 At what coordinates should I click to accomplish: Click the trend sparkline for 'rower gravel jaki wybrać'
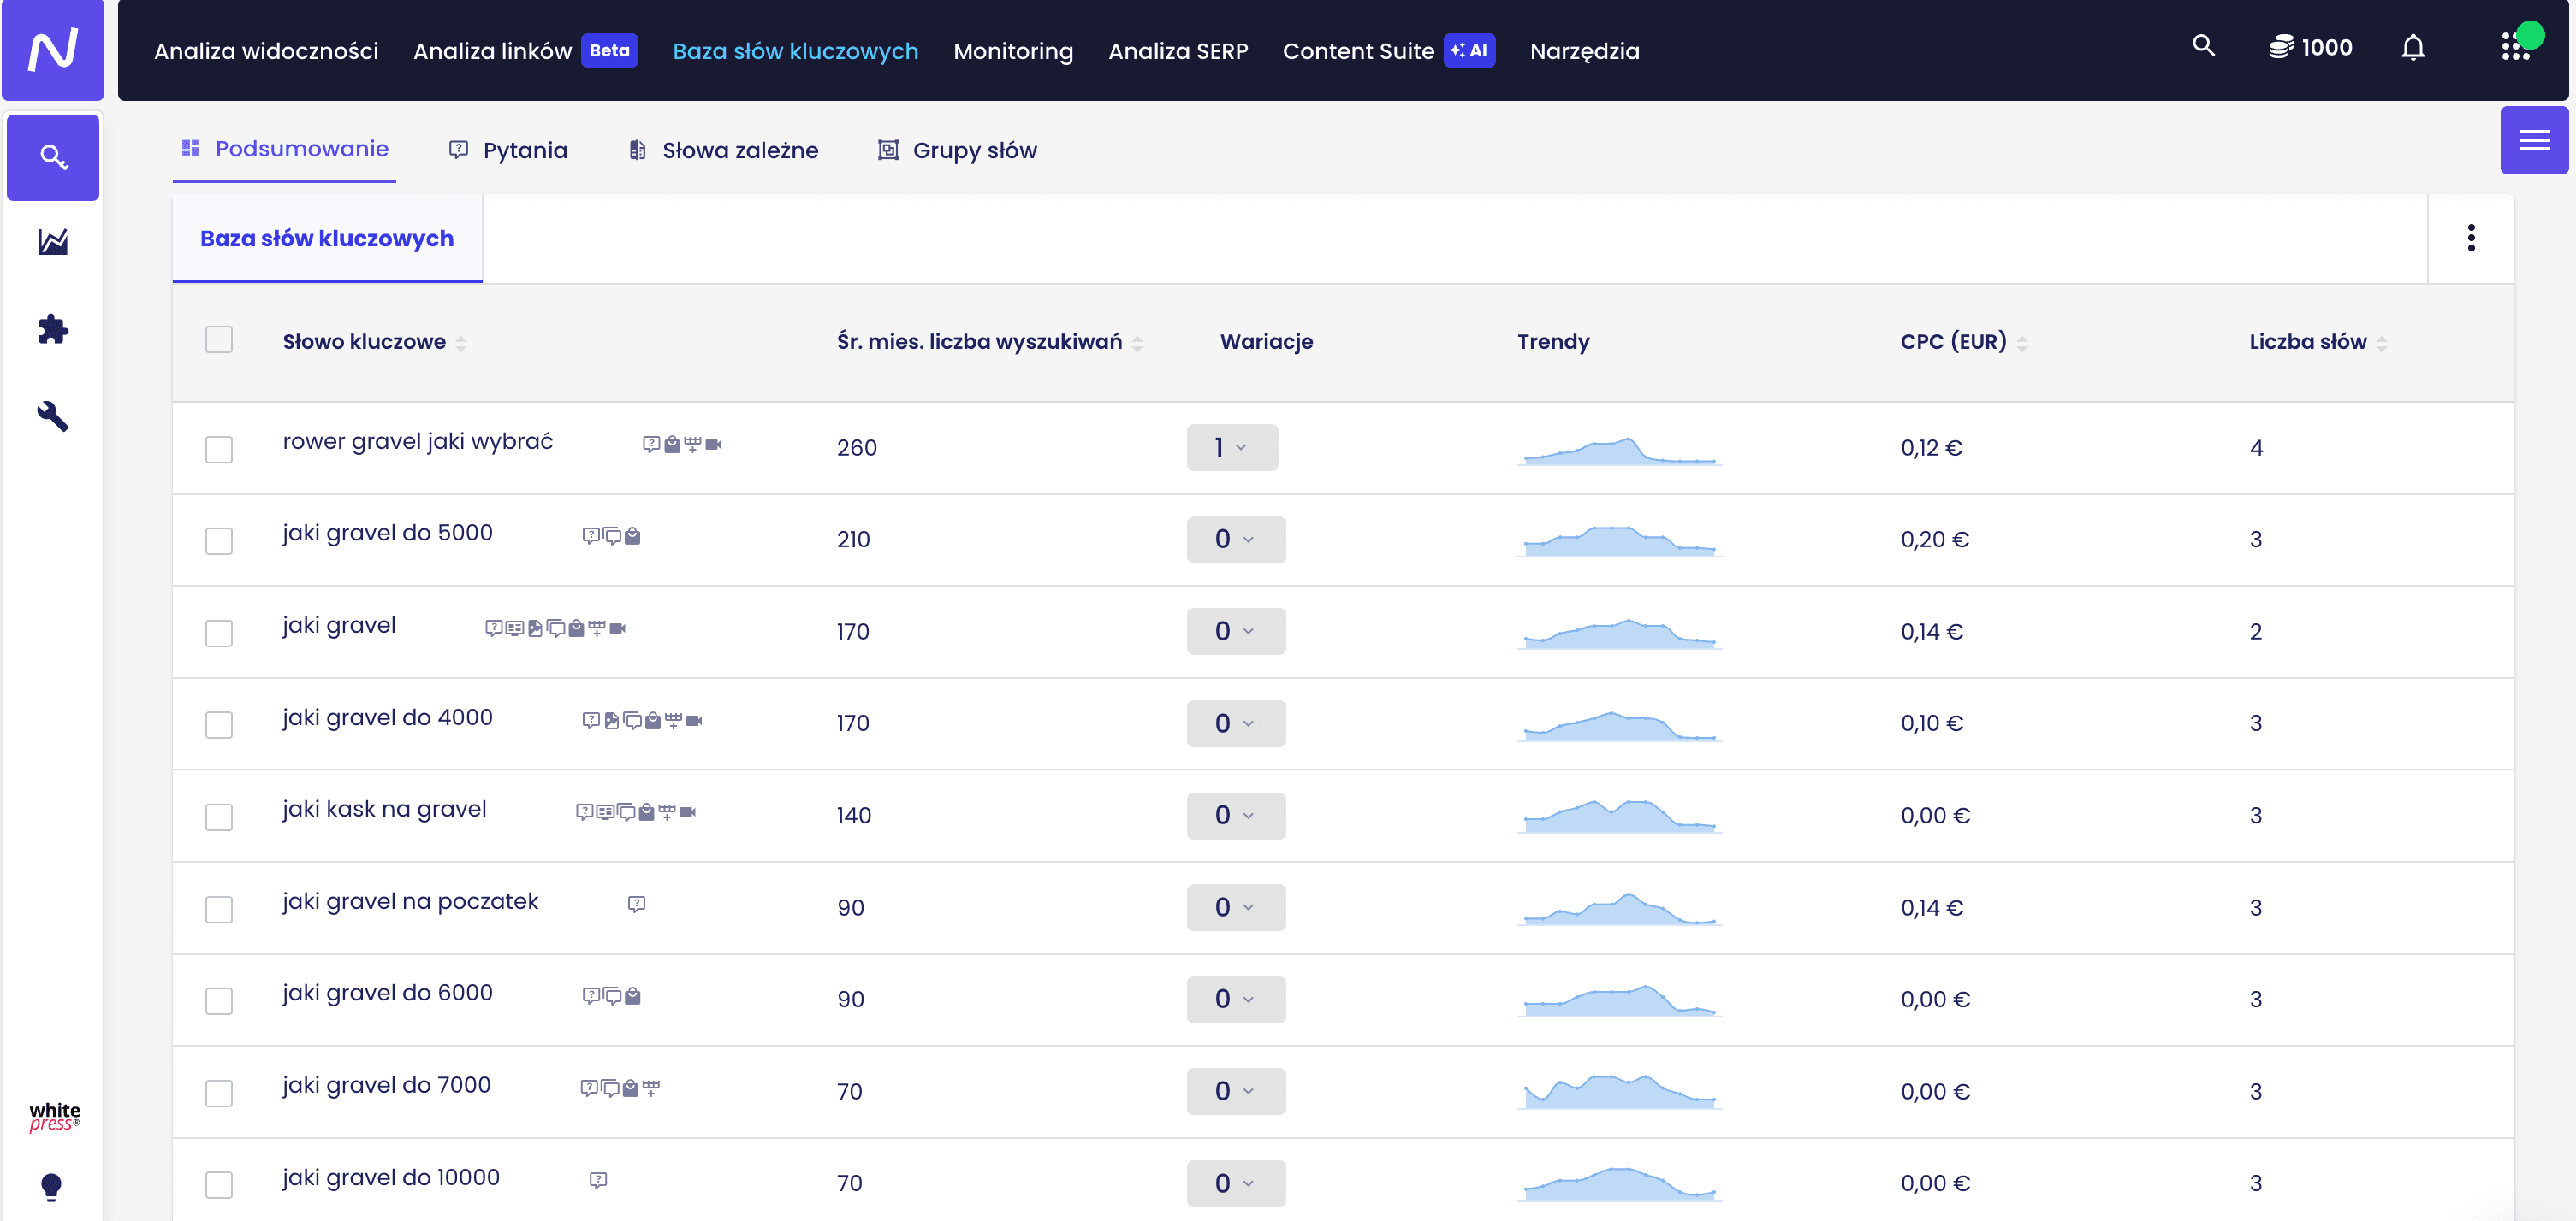pos(1619,450)
